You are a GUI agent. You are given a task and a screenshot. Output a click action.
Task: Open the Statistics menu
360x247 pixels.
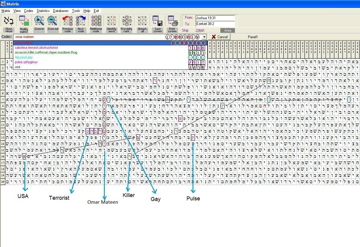tap(43, 11)
